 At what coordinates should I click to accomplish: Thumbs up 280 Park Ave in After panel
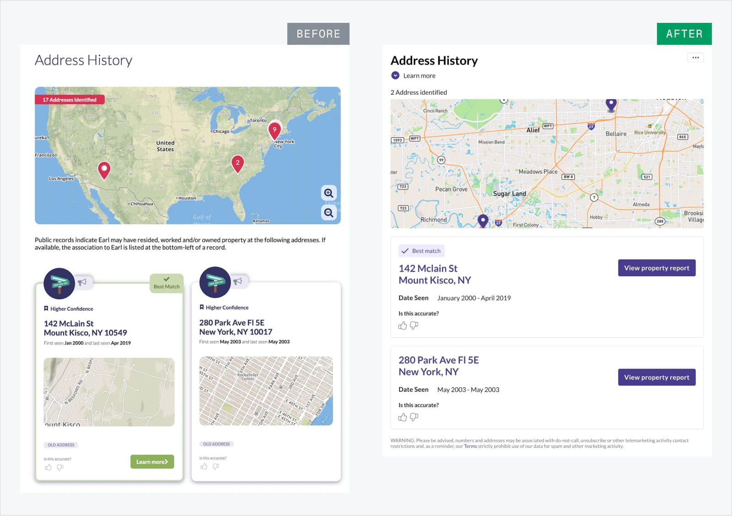tap(403, 417)
